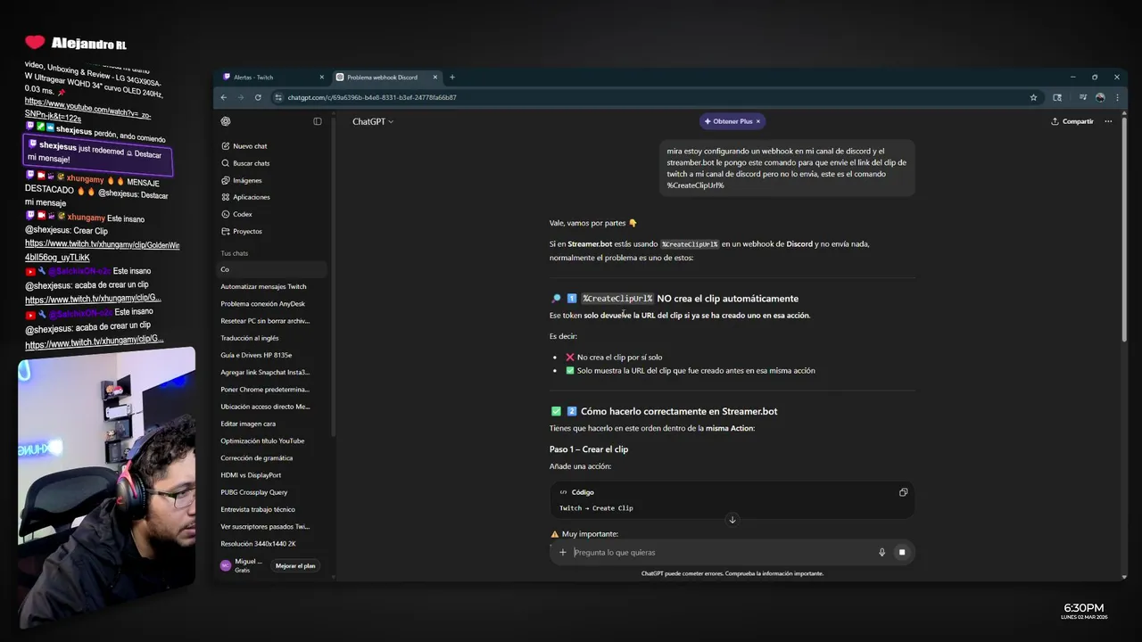Open the chat Corrección de gramática

click(x=273, y=457)
